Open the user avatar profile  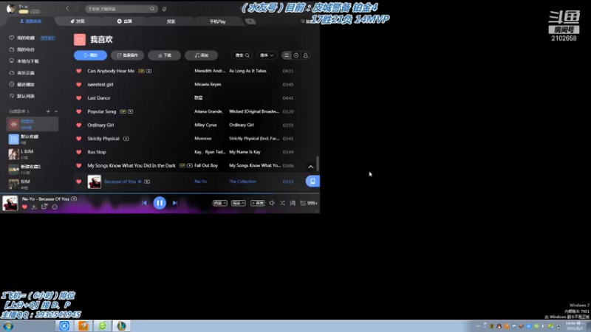pyautogui.click(x=11, y=8)
